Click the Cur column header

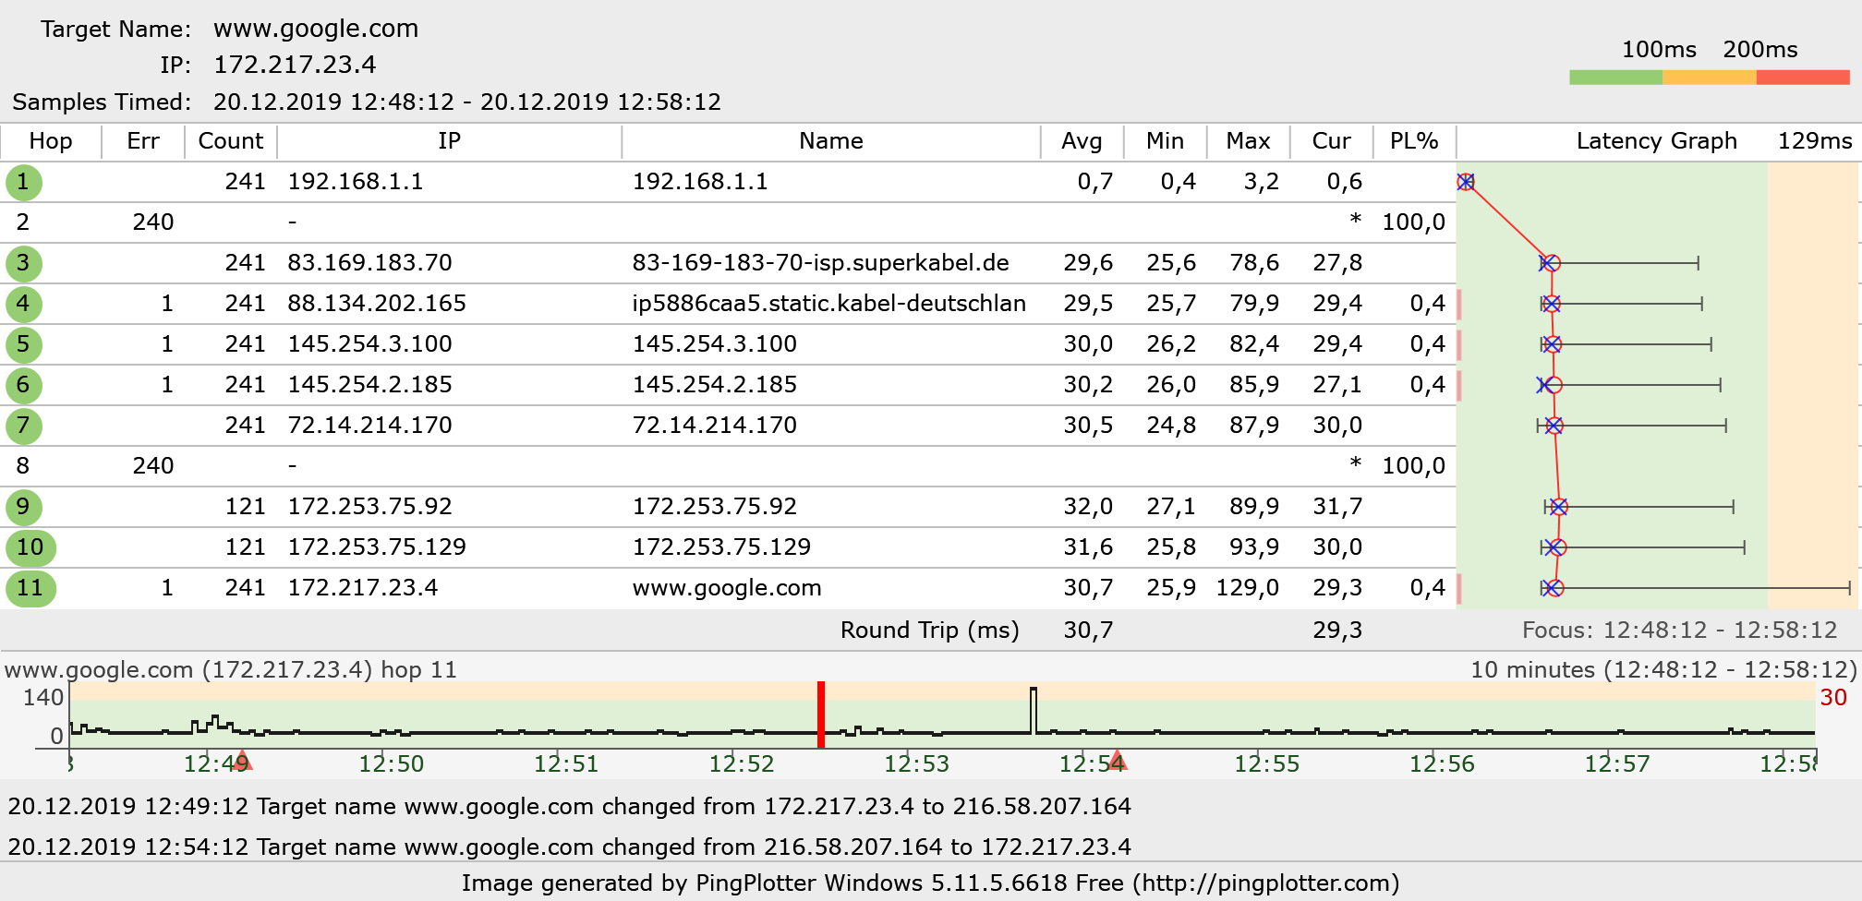click(x=1332, y=141)
